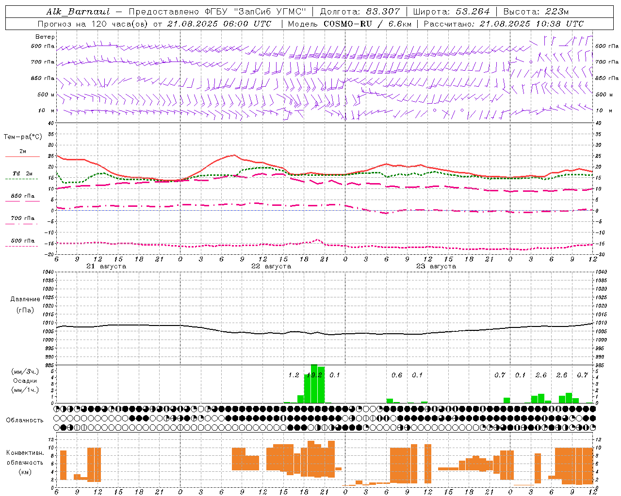Click the (мм/3ч.) precipitation unit label
This screenshot has height=496, width=621.
pos(25,372)
